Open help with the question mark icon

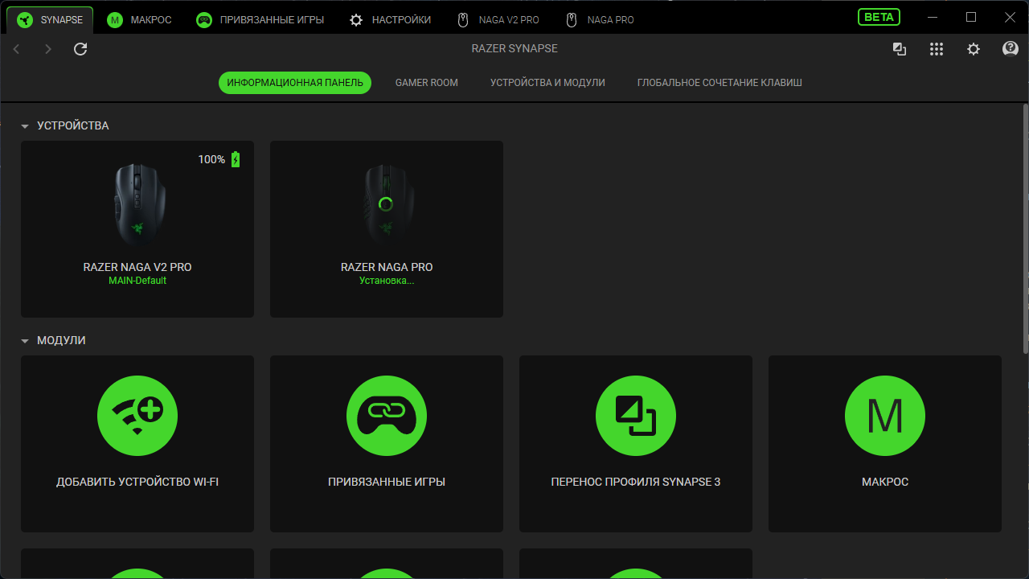click(1011, 49)
